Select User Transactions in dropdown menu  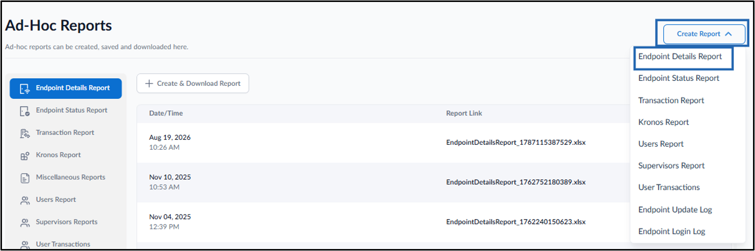pyautogui.click(x=669, y=188)
